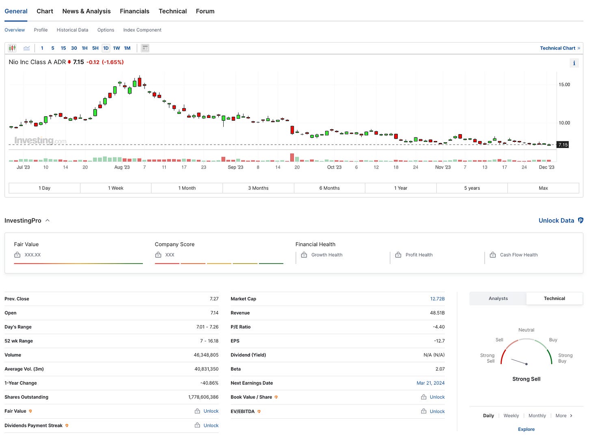Select the 5H chart interval
The image size is (591, 443).
point(95,48)
